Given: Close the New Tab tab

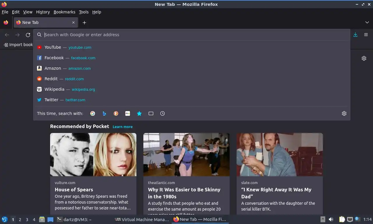Looking at the screenshot, I should [x=73, y=22].
